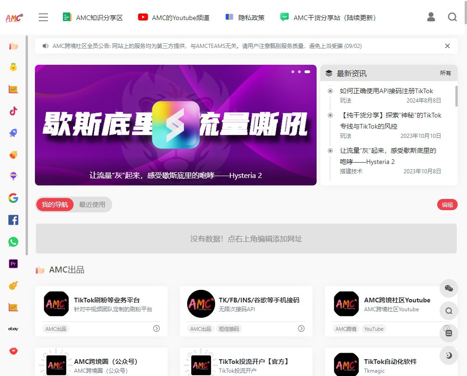
Task: Click the AMC跨境 tag
Action: (346, 329)
